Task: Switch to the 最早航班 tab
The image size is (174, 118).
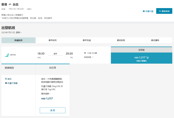Action: (52, 40)
